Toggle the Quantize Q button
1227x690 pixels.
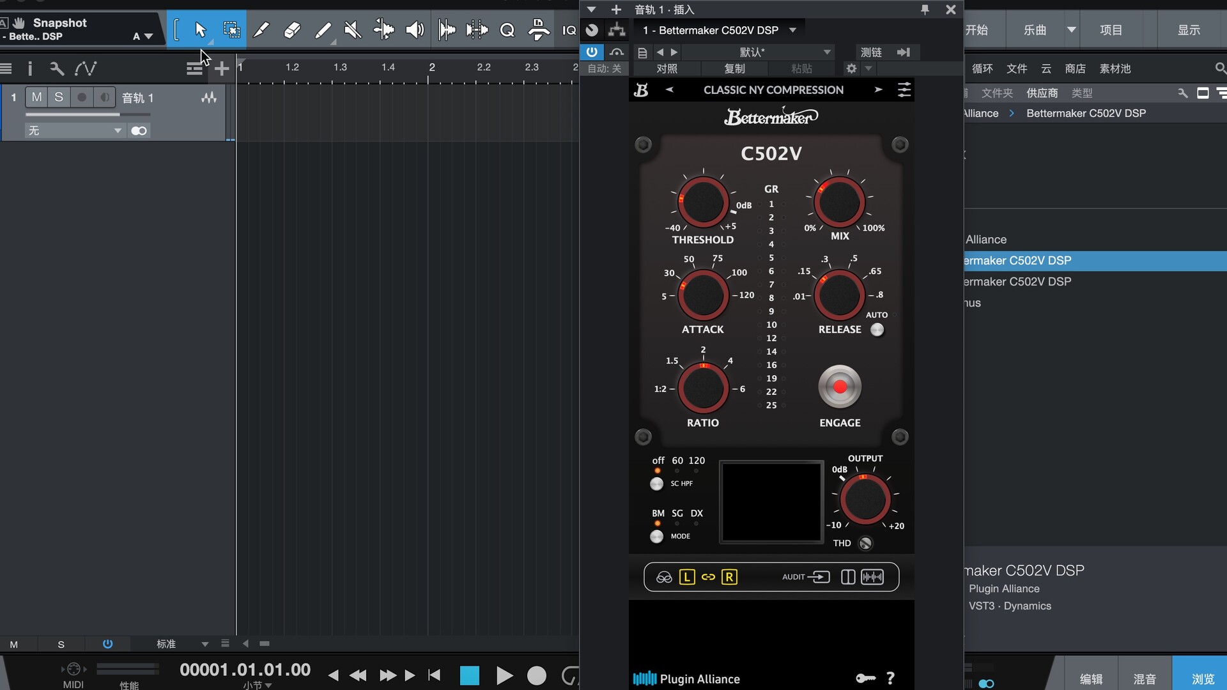click(x=507, y=30)
